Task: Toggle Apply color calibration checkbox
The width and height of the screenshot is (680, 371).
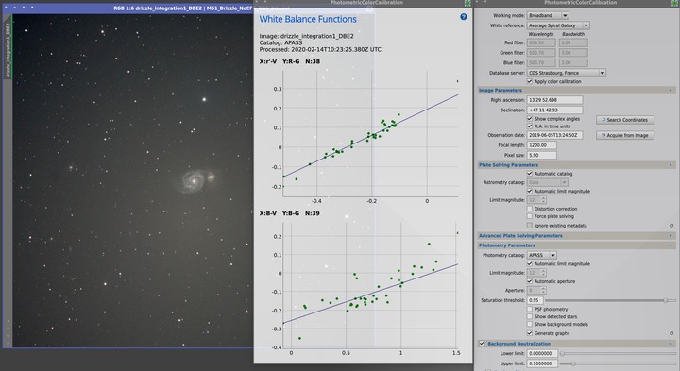Action: 530,81
